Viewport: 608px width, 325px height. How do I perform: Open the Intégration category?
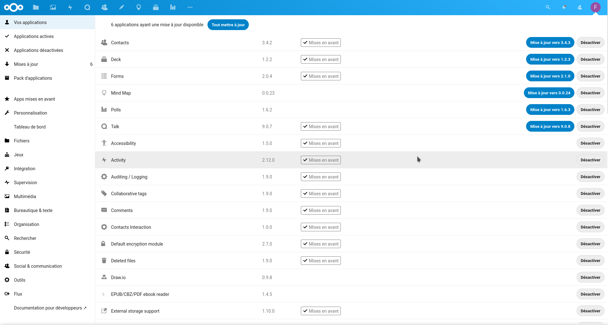pyautogui.click(x=48, y=169)
